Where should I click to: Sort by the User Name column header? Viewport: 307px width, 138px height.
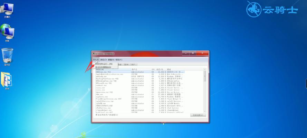click(x=141, y=69)
